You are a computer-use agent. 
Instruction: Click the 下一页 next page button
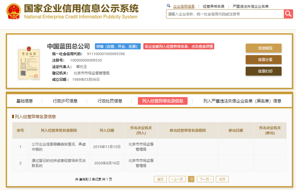click(x=205, y=179)
